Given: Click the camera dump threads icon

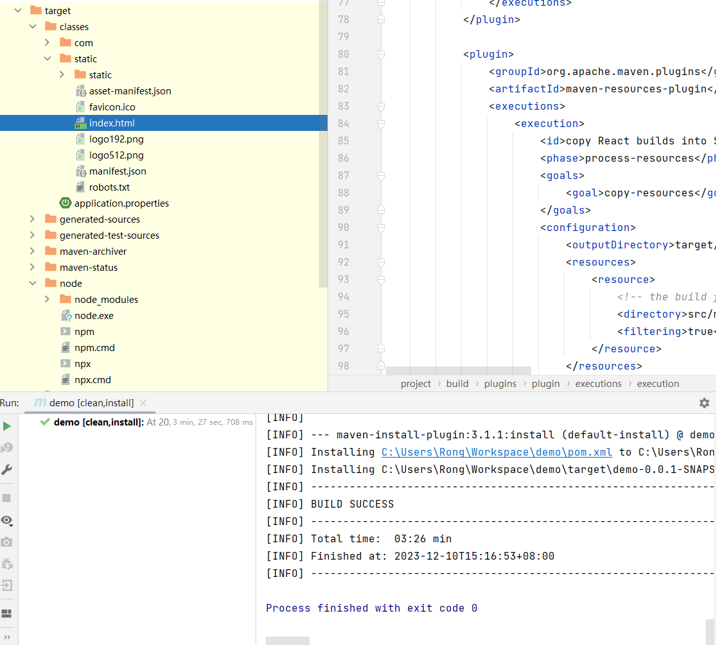Looking at the screenshot, I should click(7, 542).
